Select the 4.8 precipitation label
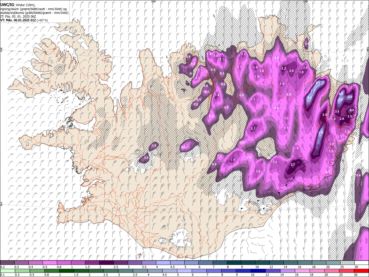The width and height of the screenshot is (369, 277). pyautogui.click(x=310, y=98)
